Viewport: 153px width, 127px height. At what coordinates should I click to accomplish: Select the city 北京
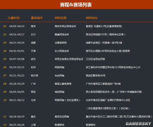[x=33, y=100]
